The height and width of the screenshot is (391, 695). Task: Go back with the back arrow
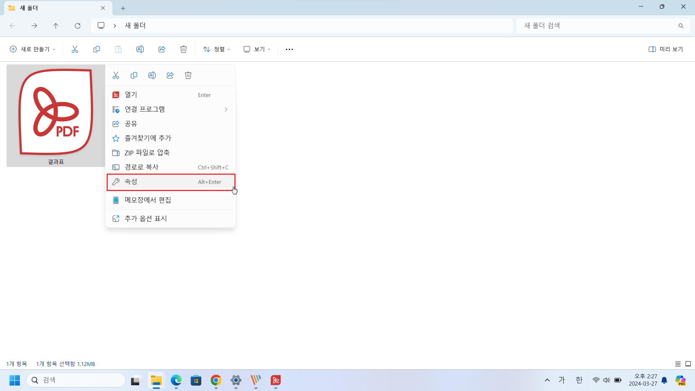12,26
